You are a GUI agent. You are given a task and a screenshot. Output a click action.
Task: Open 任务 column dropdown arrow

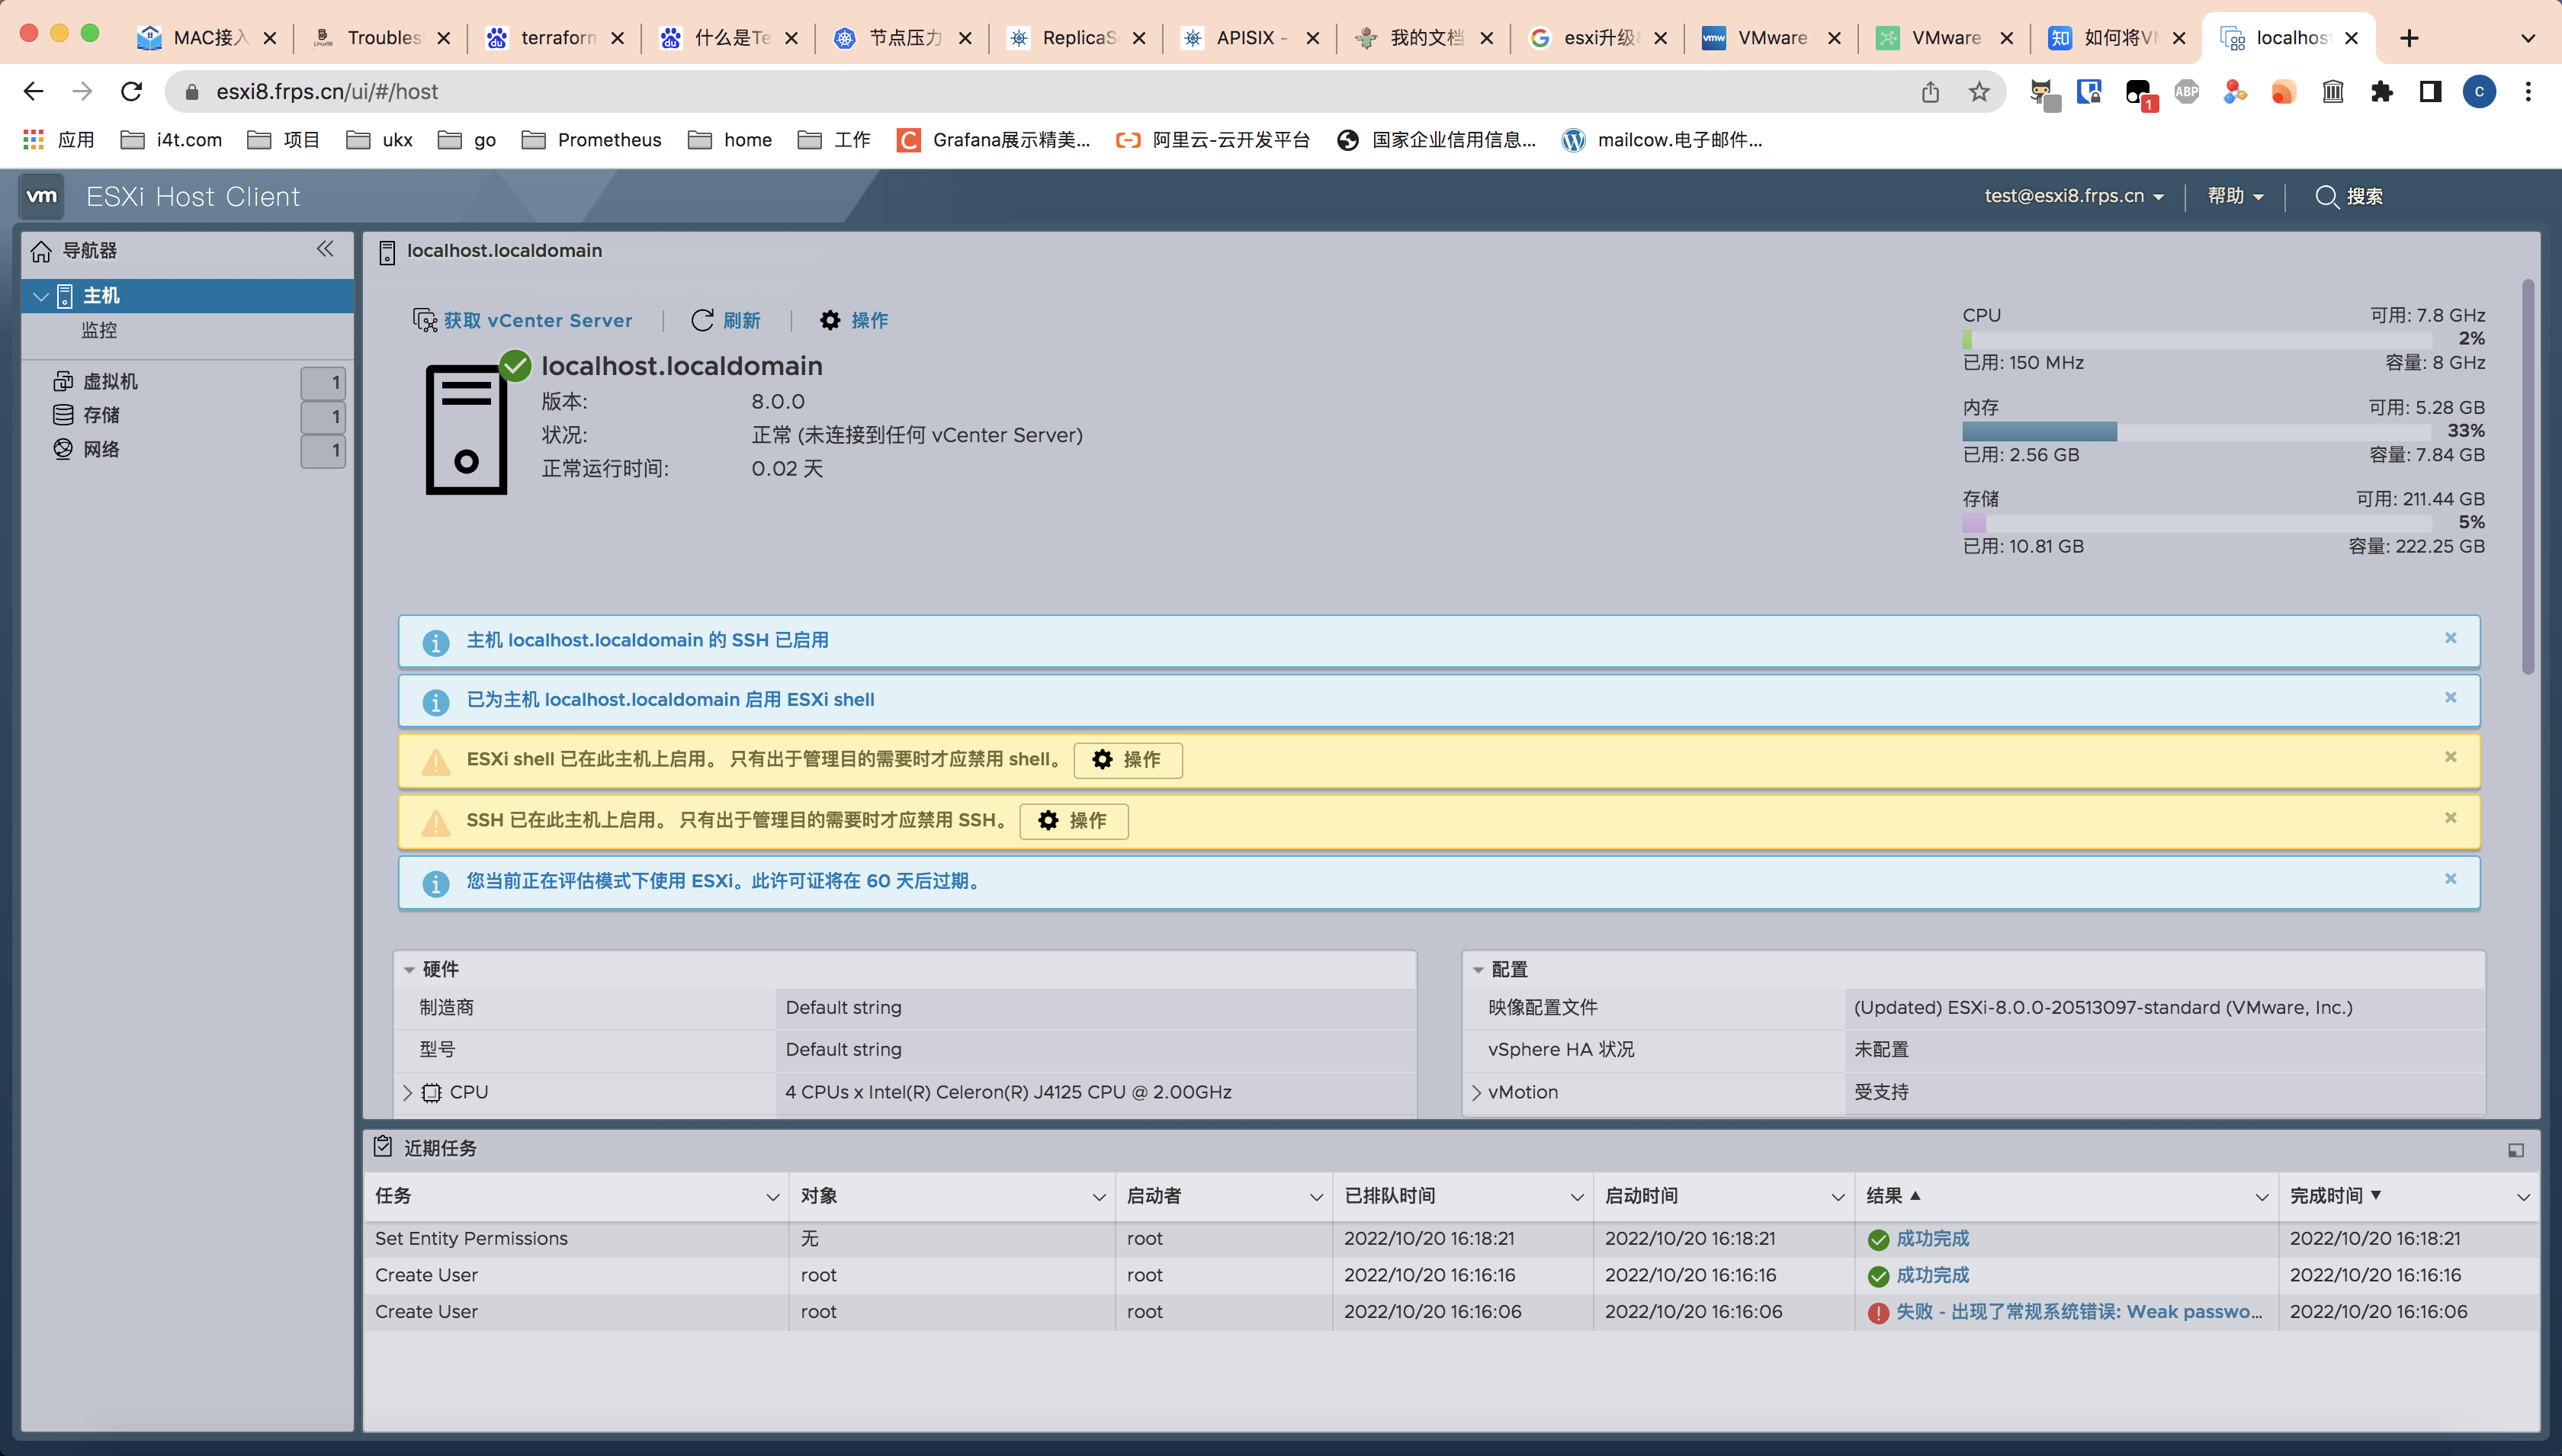(x=772, y=1197)
